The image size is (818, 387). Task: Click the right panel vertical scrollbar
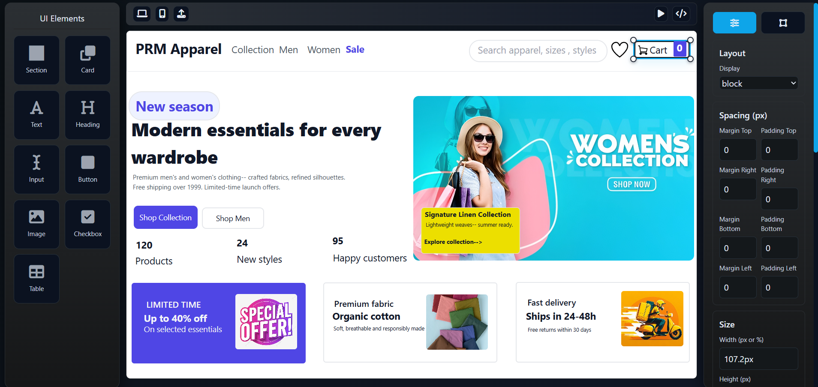[x=815, y=77]
